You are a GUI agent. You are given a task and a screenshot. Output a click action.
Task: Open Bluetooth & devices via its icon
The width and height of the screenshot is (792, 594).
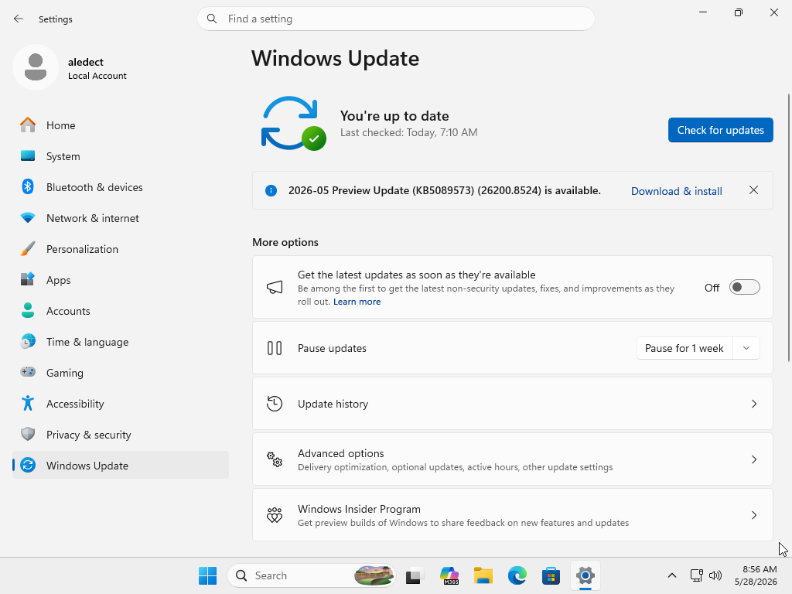pyautogui.click(x=28, y=187)
